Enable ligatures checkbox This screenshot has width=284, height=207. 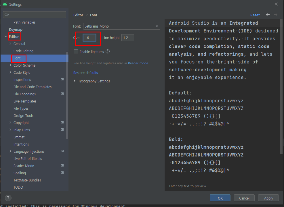[76, 51]
